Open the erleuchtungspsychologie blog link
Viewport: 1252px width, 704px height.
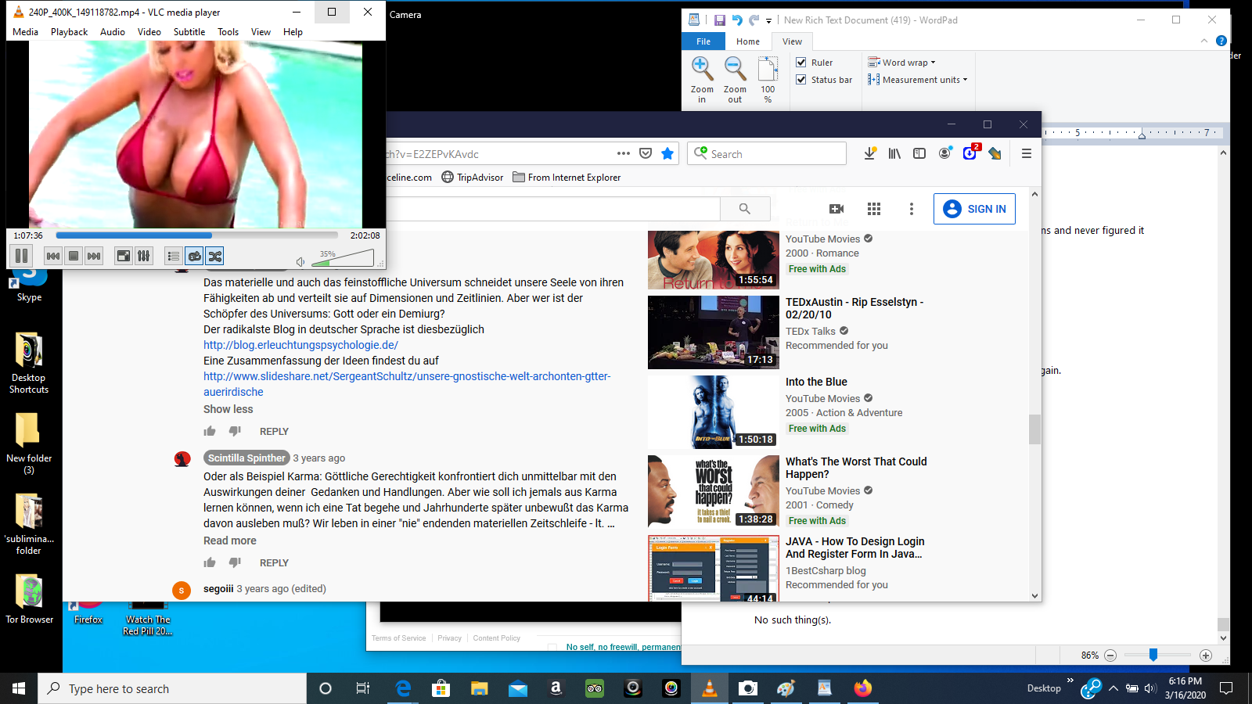click(x=300, y=345)
